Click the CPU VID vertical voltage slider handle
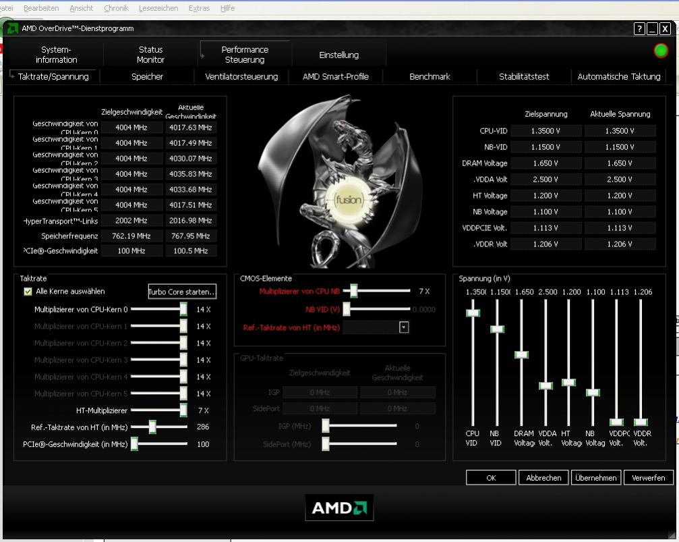This screenshot has height=542, width=679. point(473,313)
